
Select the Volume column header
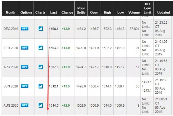pyautogui.click(x=134, y=12)
